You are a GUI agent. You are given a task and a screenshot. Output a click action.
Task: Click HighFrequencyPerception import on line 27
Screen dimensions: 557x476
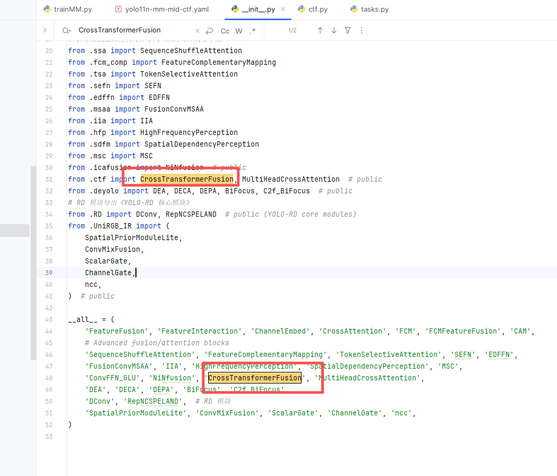pos(189,133)
